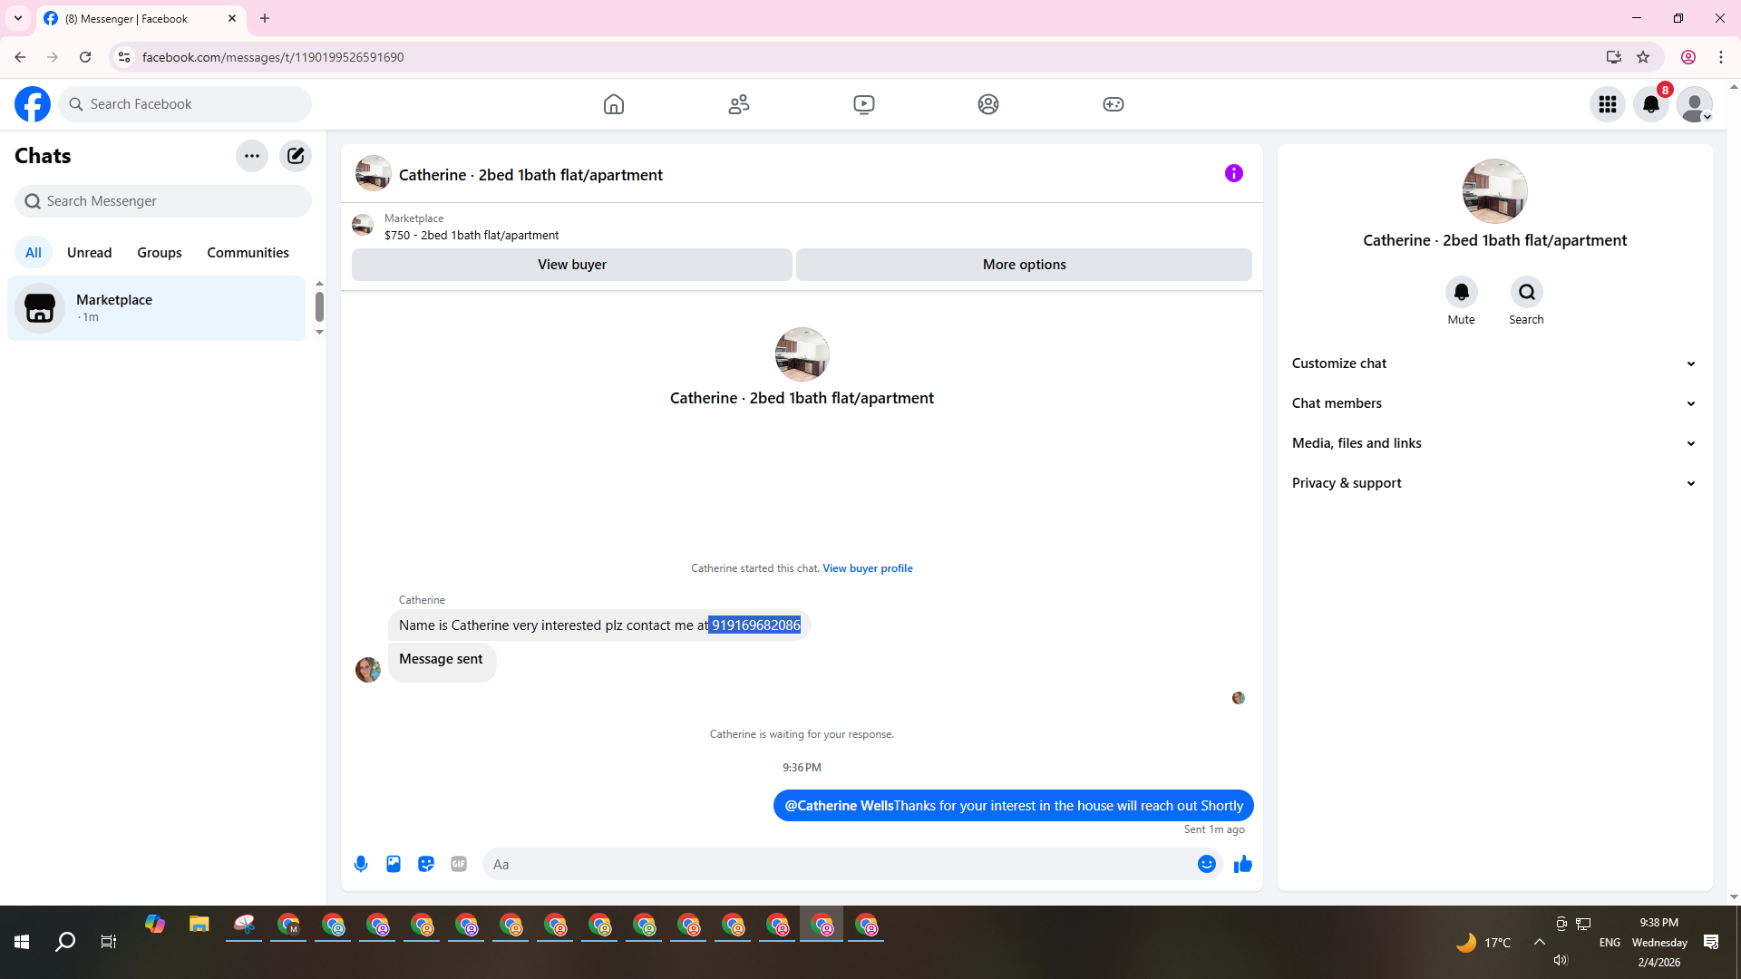The image size is (1741, 979).
Task: Open the emoji picker in message box
Action: pos(1206,864)
